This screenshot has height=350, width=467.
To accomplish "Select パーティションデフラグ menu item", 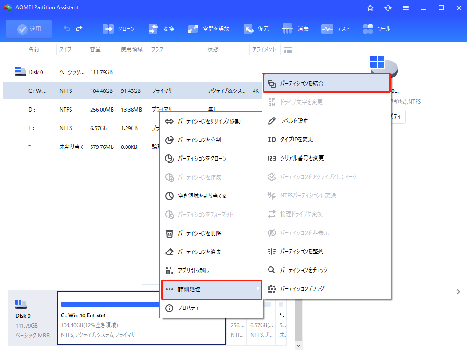I will point(327,288).
